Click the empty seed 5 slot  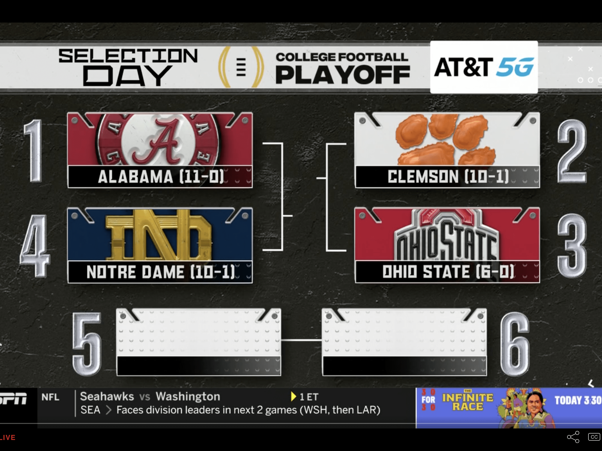click(x=199, y=342)
